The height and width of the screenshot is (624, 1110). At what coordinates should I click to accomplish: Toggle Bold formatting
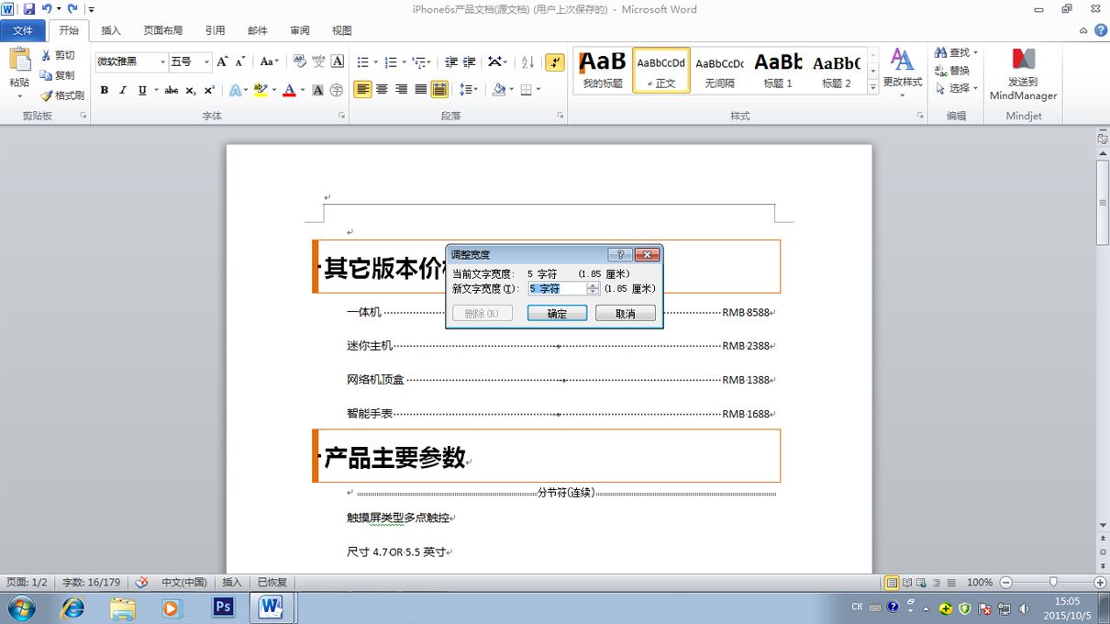(105, 90)
